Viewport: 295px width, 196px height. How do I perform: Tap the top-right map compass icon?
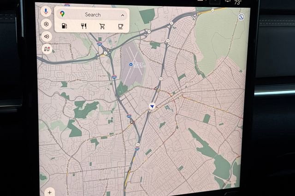241,17
